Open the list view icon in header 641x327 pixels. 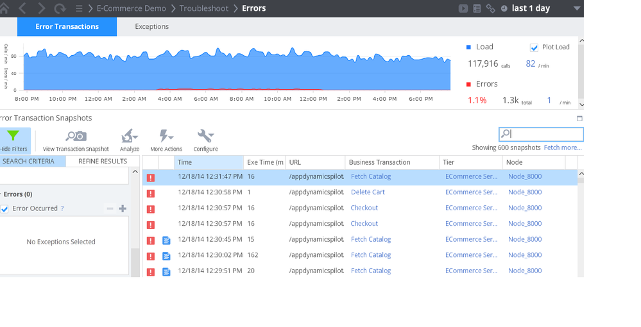[x=477, y=8]
